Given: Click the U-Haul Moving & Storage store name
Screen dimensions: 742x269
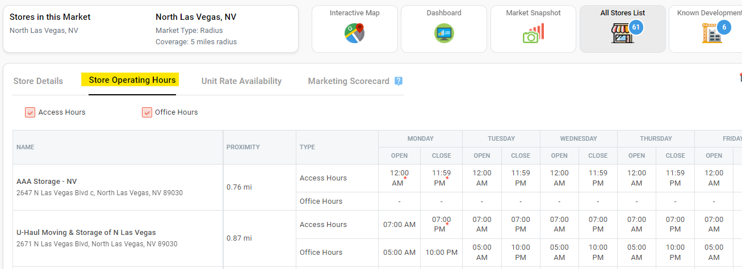Looking at the screenshot, I should [x=86, y=233].
